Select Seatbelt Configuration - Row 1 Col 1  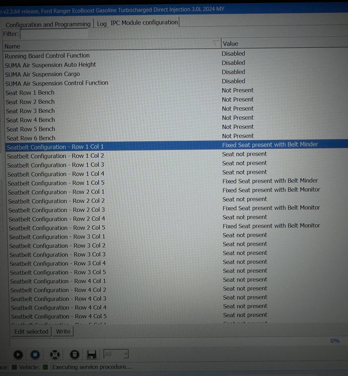point(177,146)
